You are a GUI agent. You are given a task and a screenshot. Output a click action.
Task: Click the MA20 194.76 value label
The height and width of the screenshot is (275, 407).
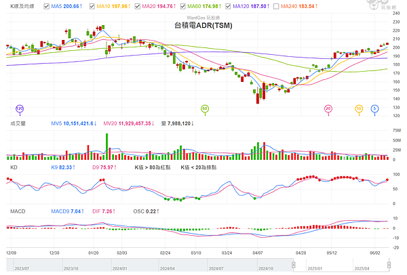click(159, 6)
